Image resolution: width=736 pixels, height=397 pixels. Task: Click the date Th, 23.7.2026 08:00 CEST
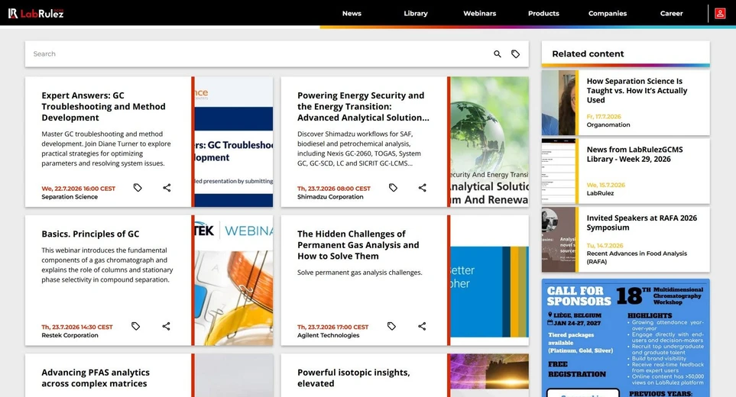point(334,189)
